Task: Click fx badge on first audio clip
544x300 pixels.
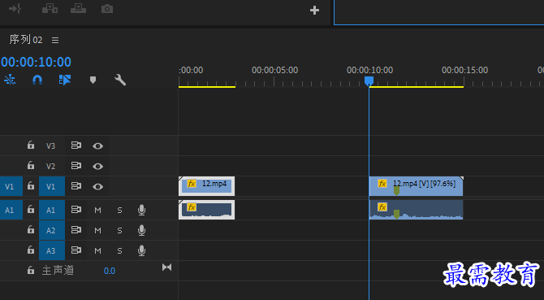Action: coord(192,207)
